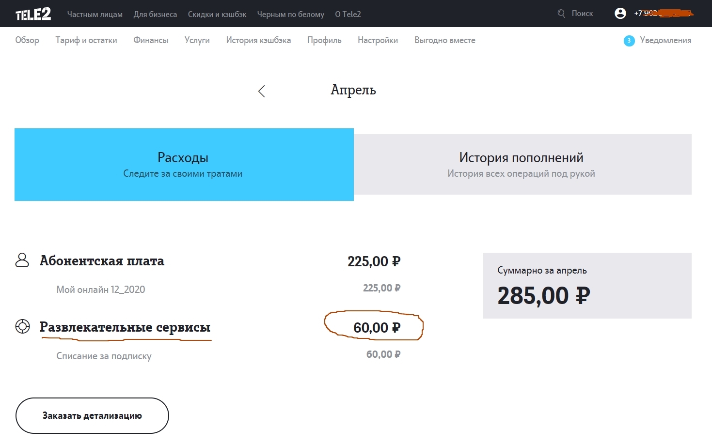
Task: Select the Расходы tab
Action: pyautogui.click(x=184, y=165)
